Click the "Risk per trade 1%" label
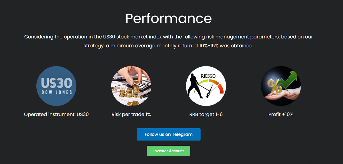This screenshot has height=164, width=343. [x=131, y=114]
